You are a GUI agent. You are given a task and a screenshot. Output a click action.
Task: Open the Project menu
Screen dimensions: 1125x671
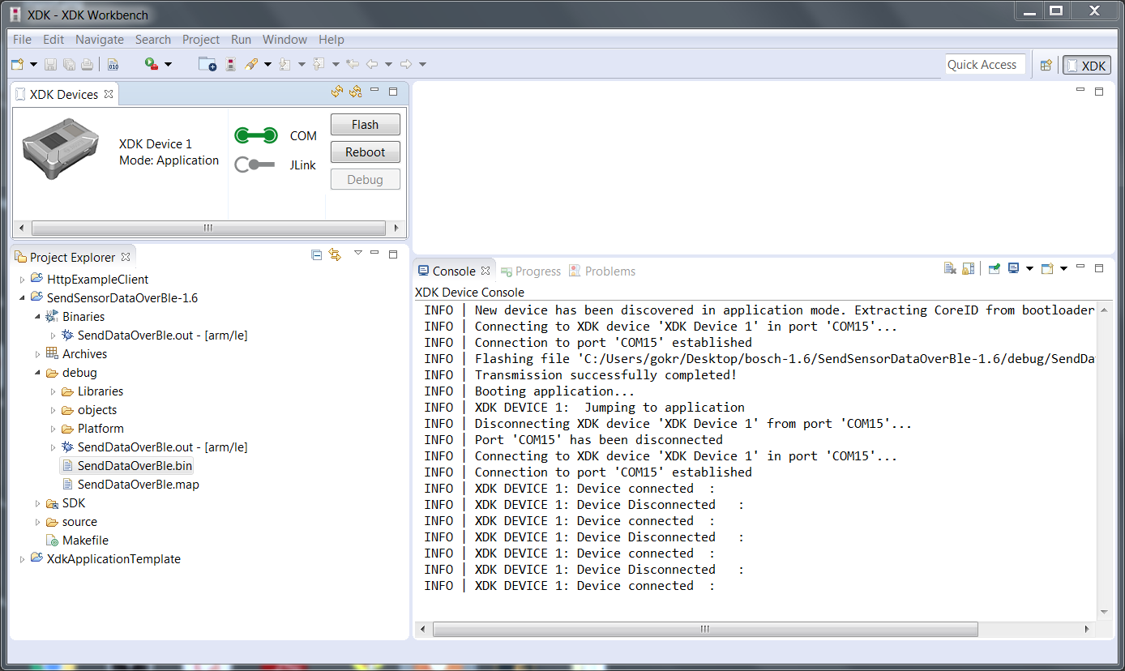201,39
